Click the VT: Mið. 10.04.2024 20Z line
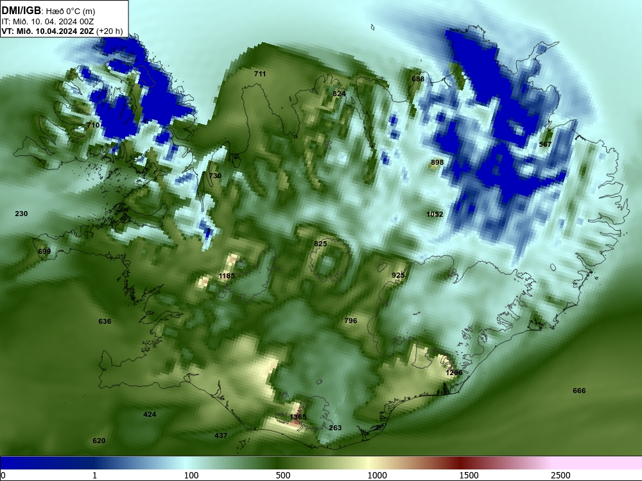This screenshot has width=642, height=481. pos(62,31)
